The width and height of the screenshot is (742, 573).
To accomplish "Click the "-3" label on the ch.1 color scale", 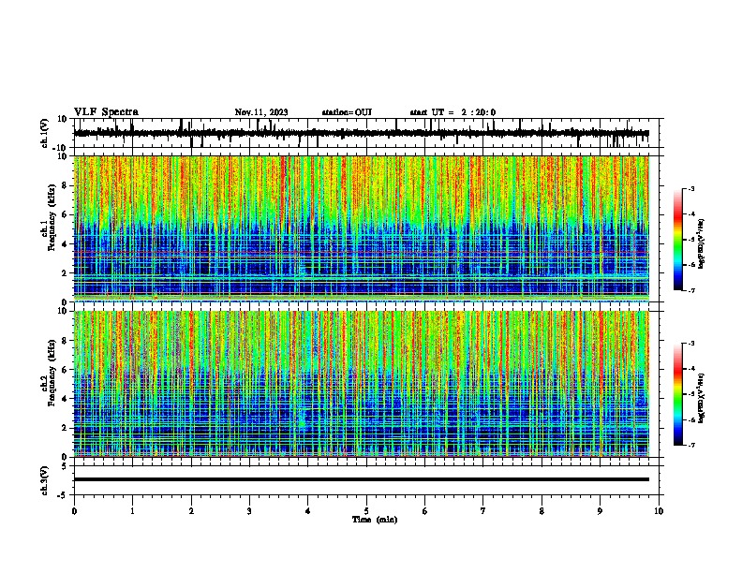I will click(x=691, y=188).
